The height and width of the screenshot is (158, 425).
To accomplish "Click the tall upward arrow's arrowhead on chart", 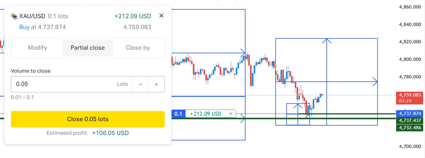I will pyautogui.click(x=327, y=41).
